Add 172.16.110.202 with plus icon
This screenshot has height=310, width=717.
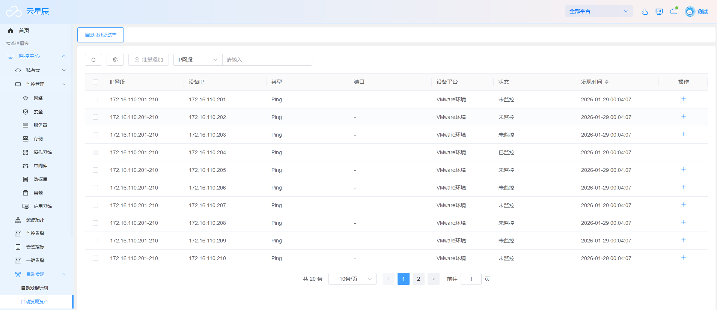point(684,116)
